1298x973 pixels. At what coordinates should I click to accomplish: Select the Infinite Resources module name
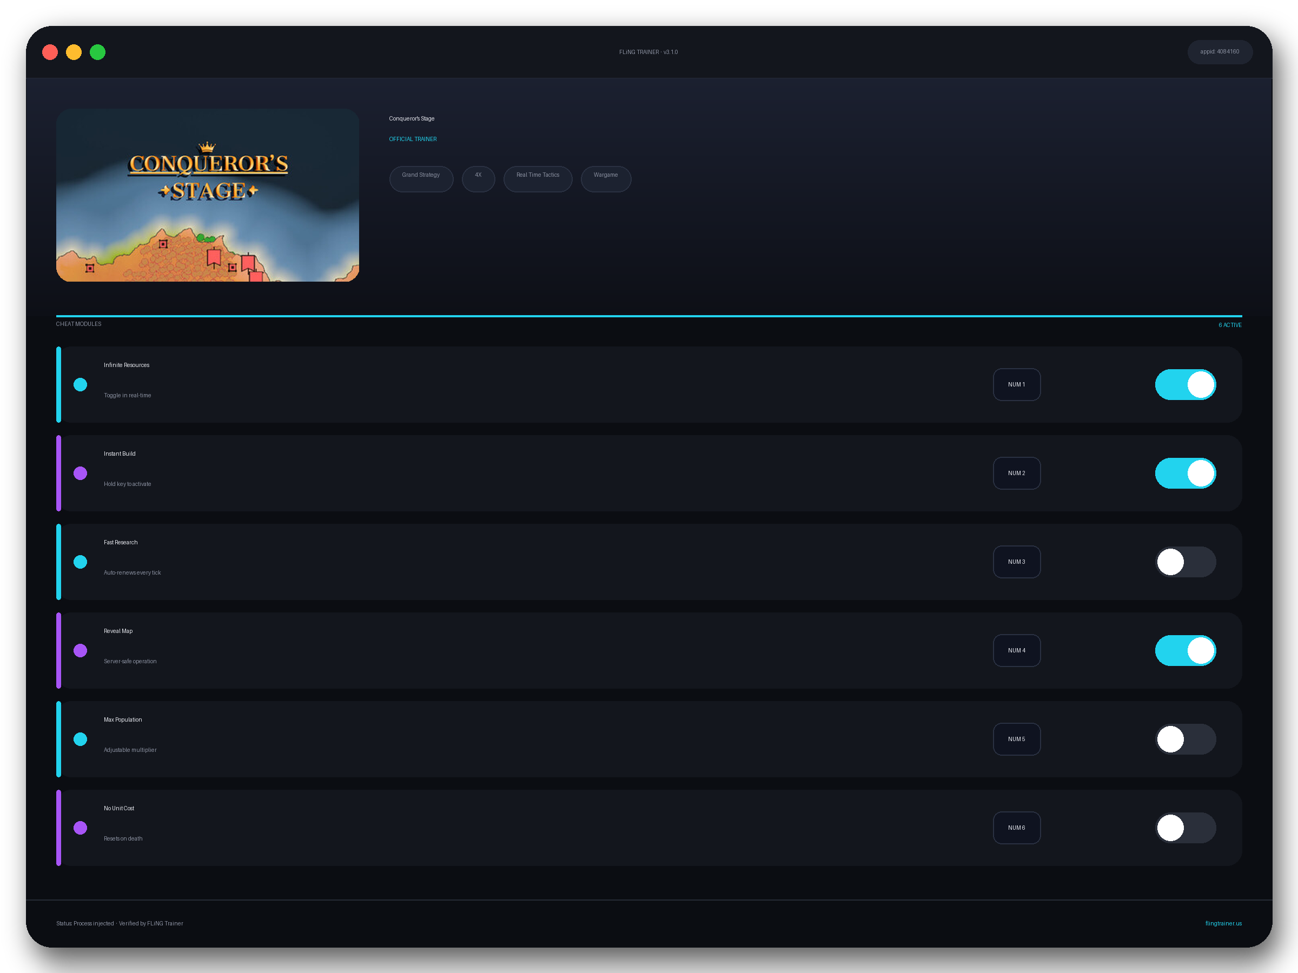click(x=127, y=365)
